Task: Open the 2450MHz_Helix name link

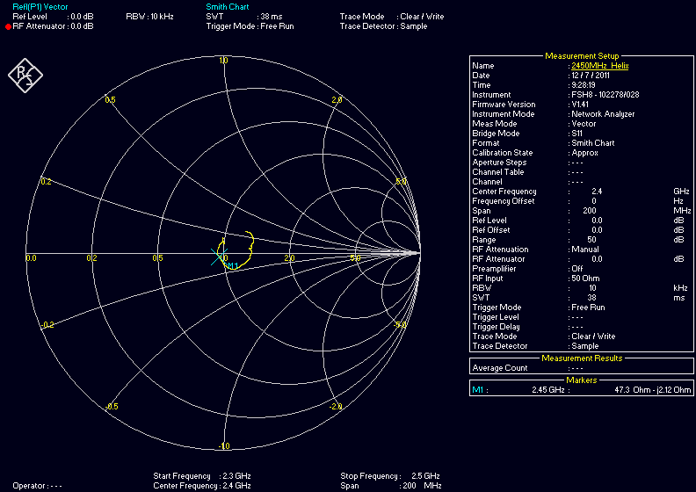Action: point(599,66)
